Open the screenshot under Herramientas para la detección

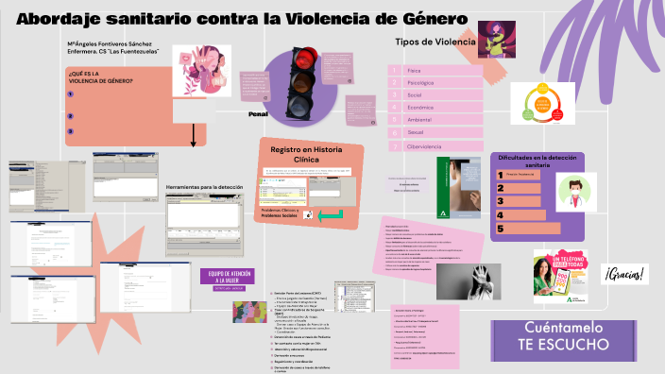click(204, 225)
